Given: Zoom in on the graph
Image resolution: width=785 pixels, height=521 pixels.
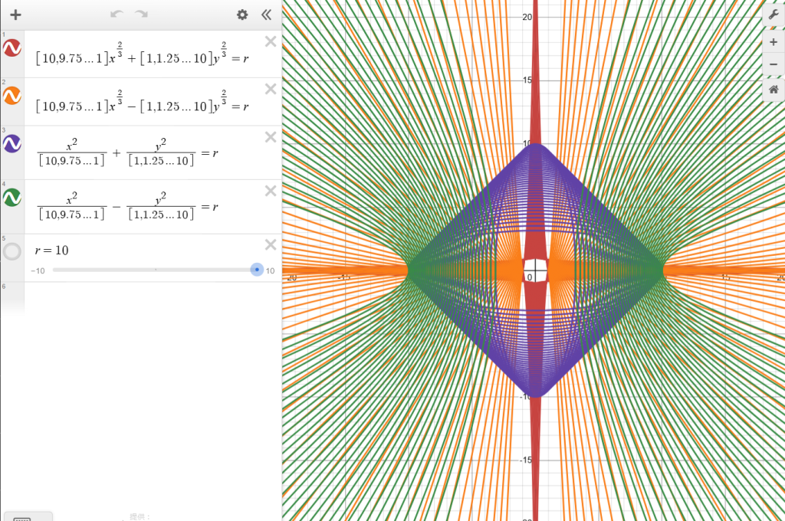Looking at the screenshot, I should pos(773,42).
